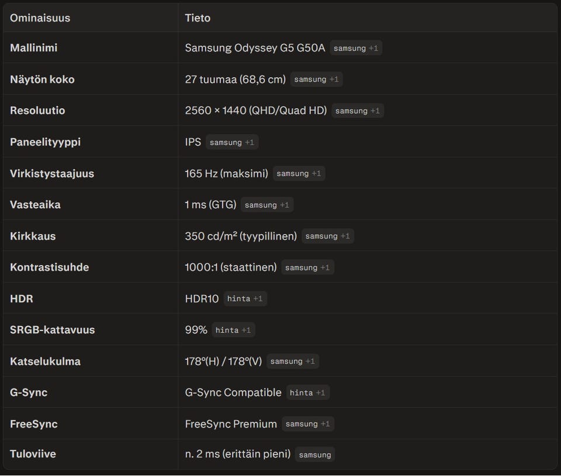Select the value 1000:1 (staattinen)
Screen dimensions: 561x476
point(231,268)
